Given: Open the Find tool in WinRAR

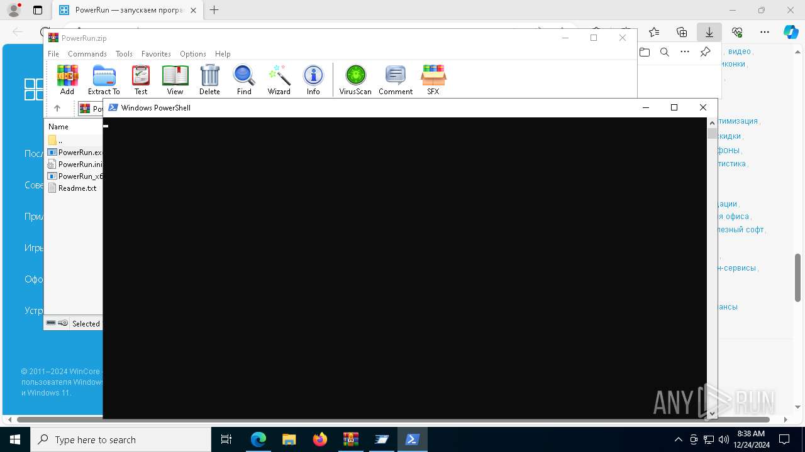Looking at the screenshot, I should [x=244, y=80].
